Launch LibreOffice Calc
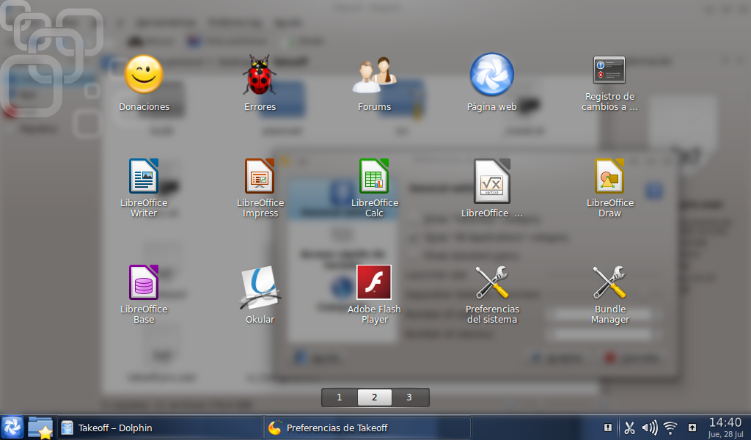 [374, 176]
